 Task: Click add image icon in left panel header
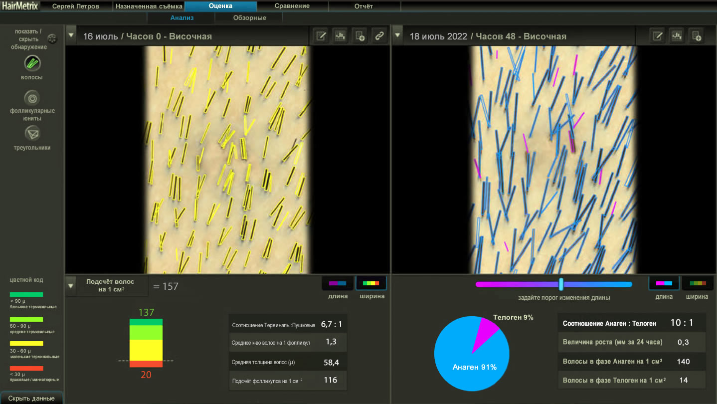click(x=359, y=36)
